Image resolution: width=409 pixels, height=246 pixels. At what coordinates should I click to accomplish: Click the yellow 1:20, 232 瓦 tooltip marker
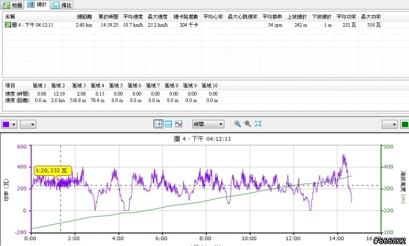[52, 171]
